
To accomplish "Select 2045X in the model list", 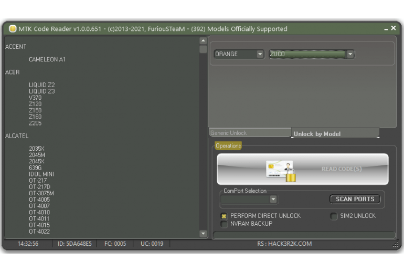I will tap(37, 161).
